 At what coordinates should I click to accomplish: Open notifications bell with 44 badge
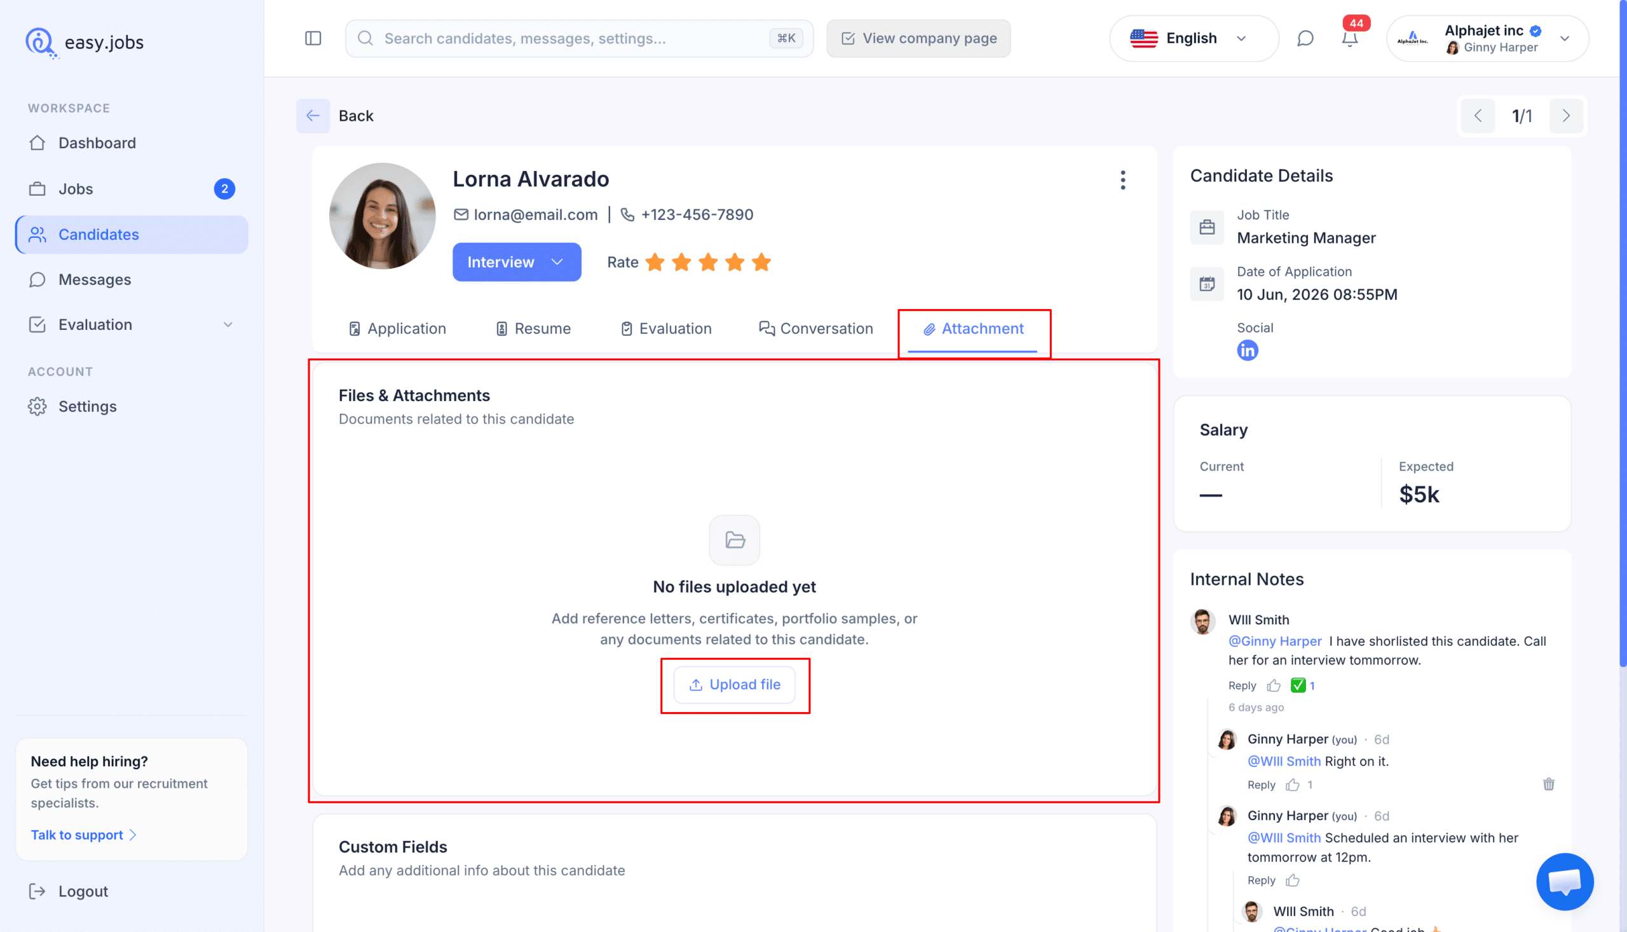(1349, 38)
